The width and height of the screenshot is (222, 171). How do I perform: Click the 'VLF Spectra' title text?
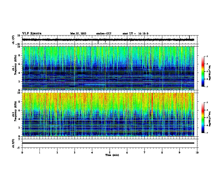coord(32,34)
